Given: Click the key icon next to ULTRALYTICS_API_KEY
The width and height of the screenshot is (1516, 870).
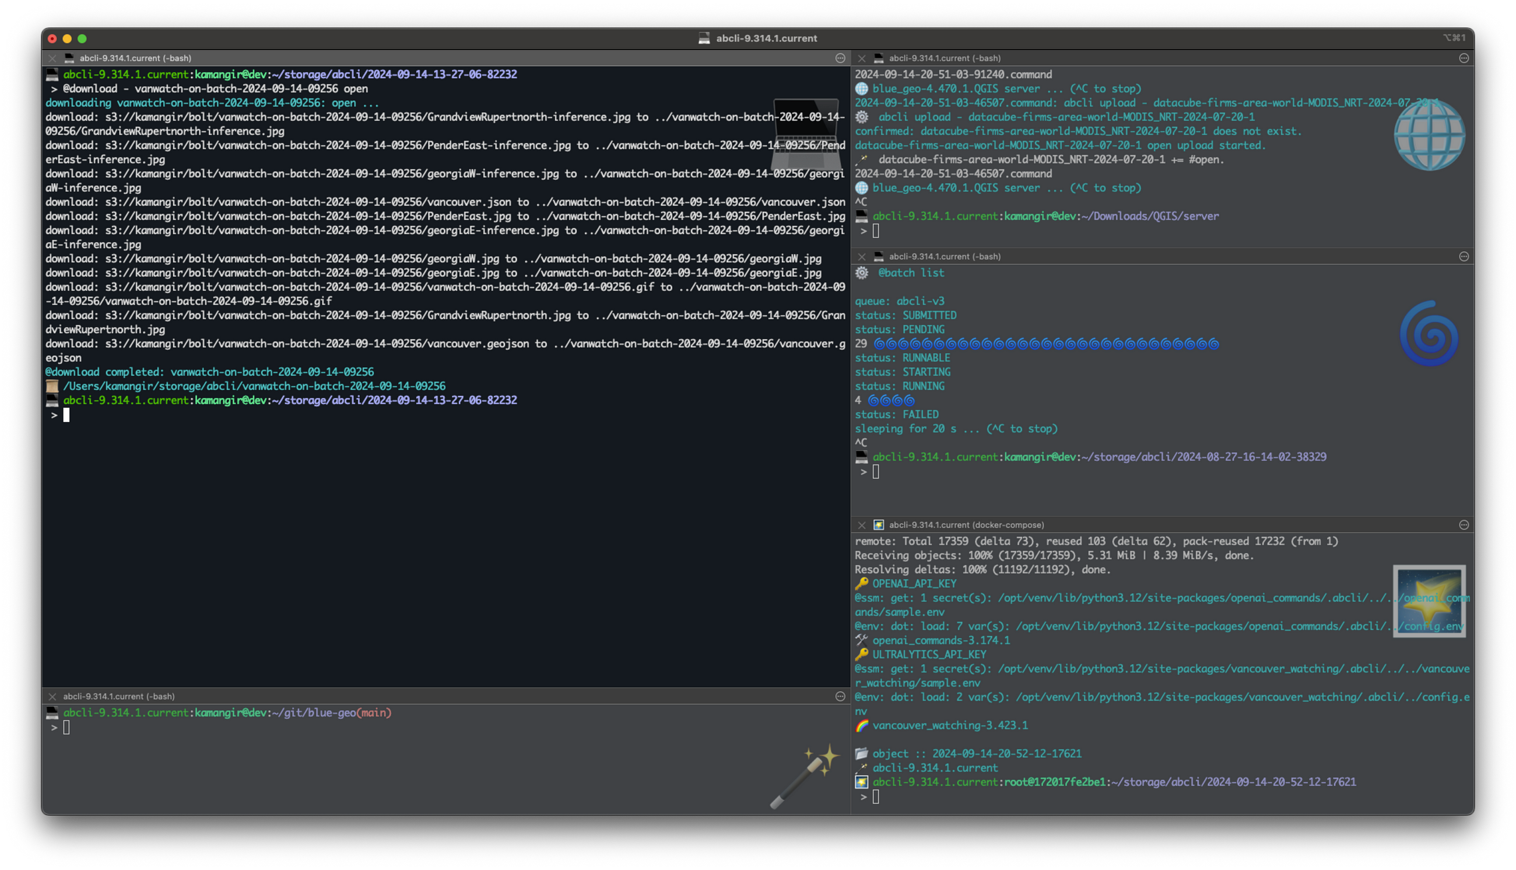Looking at the screenshot, I should pyautogui.click(x=861, y=654).
